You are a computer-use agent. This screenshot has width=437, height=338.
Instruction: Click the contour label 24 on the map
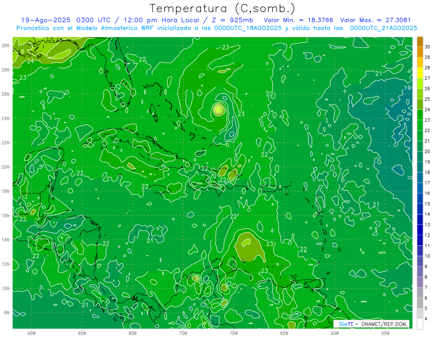31,61
